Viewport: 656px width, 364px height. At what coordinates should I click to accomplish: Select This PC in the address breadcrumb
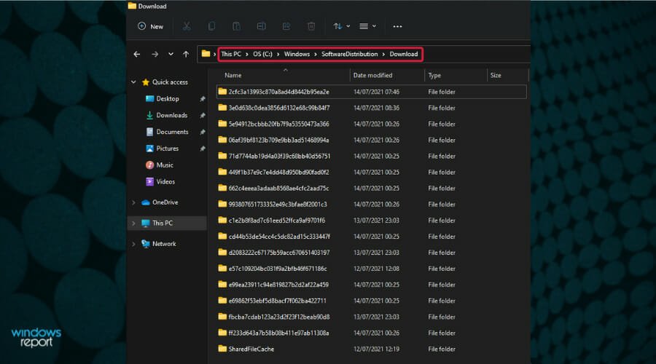pos(231,54)
